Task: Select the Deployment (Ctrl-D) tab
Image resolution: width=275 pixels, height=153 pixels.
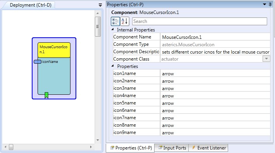Action: [x=31, y=5]
